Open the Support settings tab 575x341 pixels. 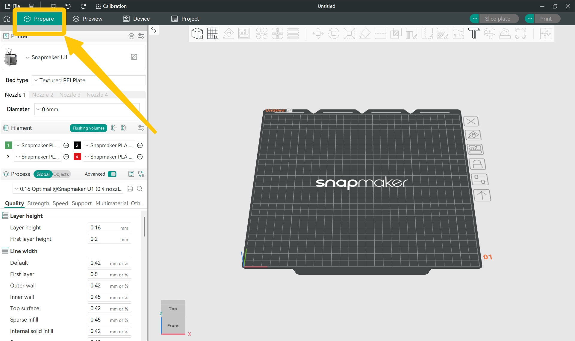pos(81,203)
